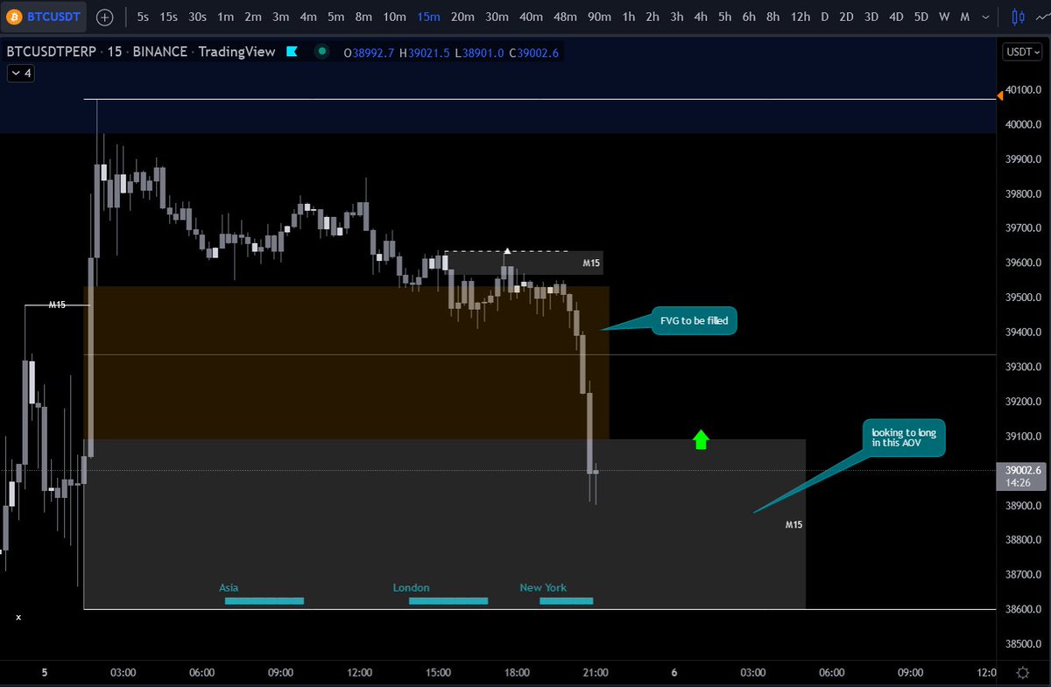
Task: Select the 5h timeframe
Action: (x=724, y=17)
